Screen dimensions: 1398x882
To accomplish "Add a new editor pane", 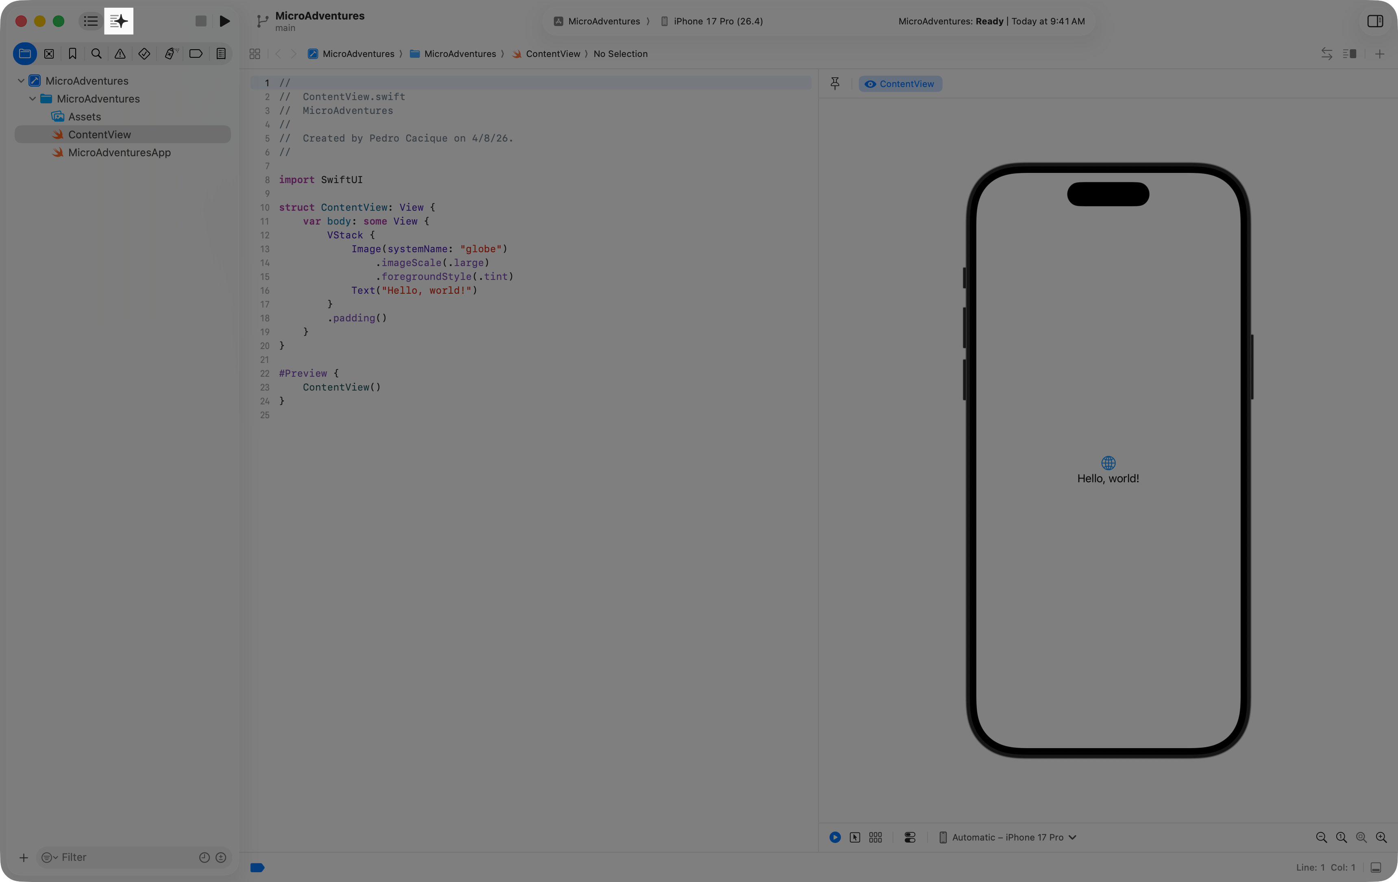I will pyautogui.click(x=1379, y=53).
